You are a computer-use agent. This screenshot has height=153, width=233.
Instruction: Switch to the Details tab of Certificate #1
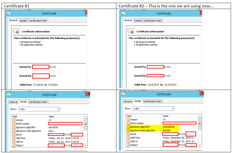tap(23, 20)
